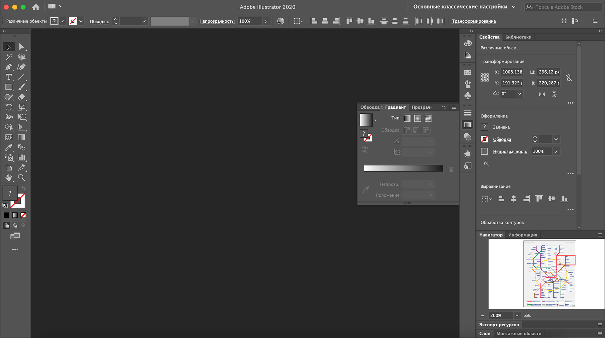Screen dimensions: 605x338
Task: Choose the Magic Wand tool
Action: pyautogui.click(x=9, y=57)
